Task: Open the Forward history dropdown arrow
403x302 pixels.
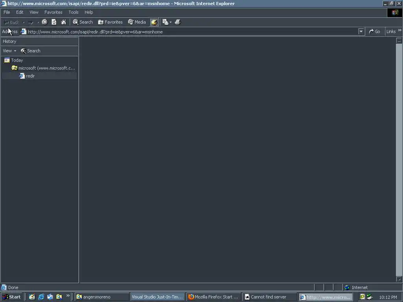Action: [38, 22]
